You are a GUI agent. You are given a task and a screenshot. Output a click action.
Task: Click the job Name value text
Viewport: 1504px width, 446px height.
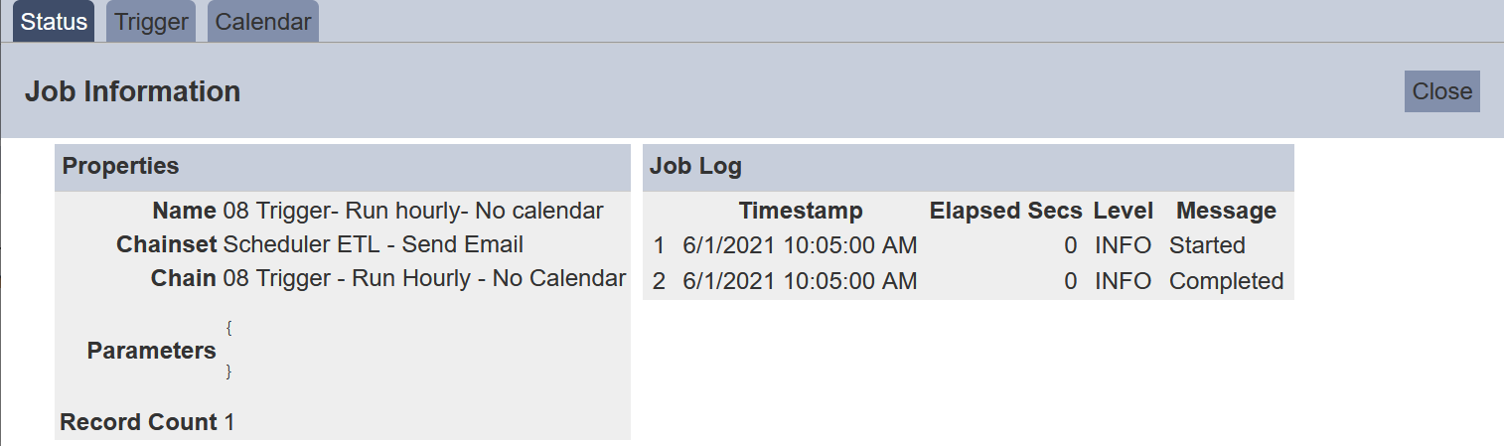[412, 211]
